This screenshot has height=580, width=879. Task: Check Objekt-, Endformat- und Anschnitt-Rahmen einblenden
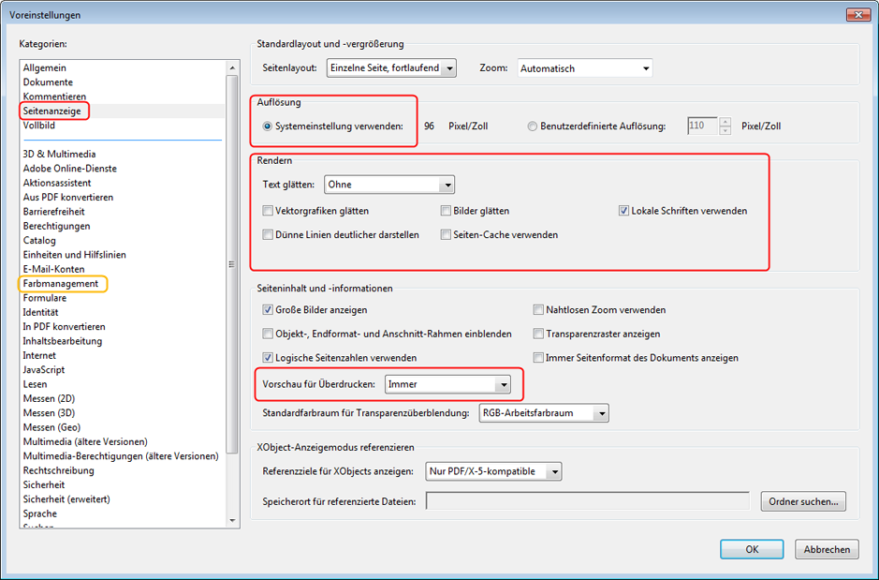268,334
